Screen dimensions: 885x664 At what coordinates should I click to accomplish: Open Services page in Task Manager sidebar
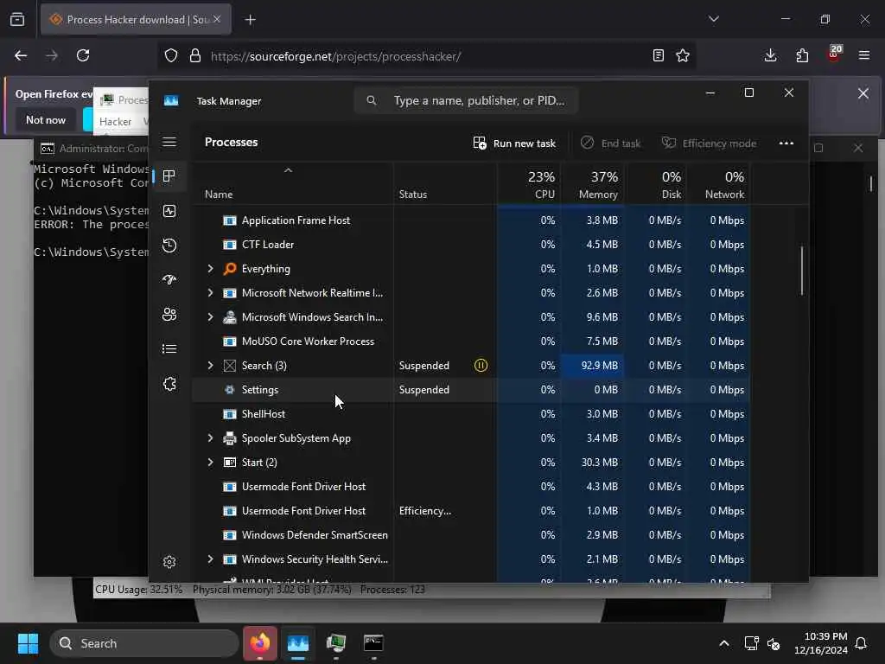tap(169, 384)
